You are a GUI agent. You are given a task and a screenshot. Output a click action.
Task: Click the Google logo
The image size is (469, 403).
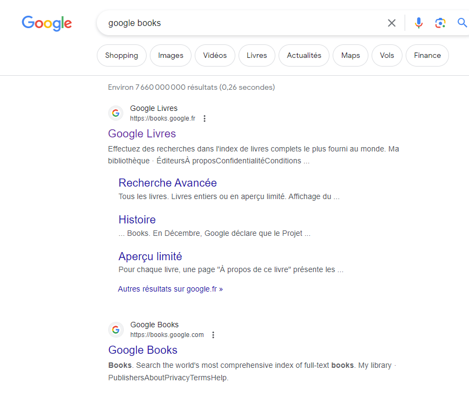[x=47, y=23]
